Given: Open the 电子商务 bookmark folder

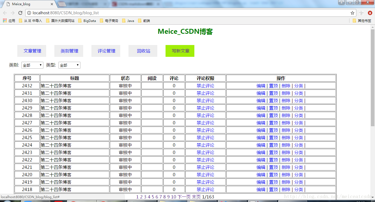Looking at the screenshot, I should (x=109, y=21).
